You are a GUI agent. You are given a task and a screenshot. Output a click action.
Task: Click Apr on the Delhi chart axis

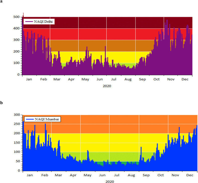click(x=71, y=79)
